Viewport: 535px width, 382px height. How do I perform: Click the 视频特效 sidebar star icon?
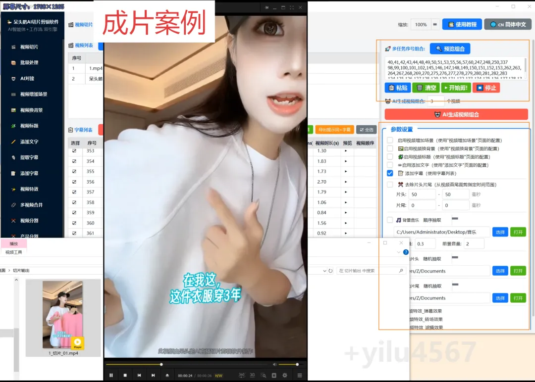(x=13, y=189)
